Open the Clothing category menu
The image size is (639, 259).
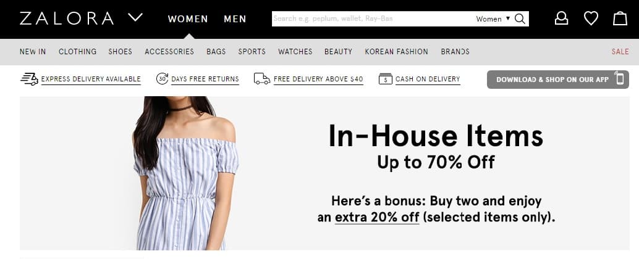pyautogui.click(x=77, y=52)
